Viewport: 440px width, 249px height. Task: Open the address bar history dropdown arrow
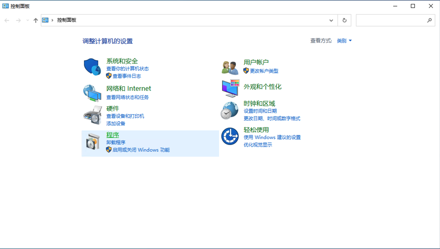[331, 20]
